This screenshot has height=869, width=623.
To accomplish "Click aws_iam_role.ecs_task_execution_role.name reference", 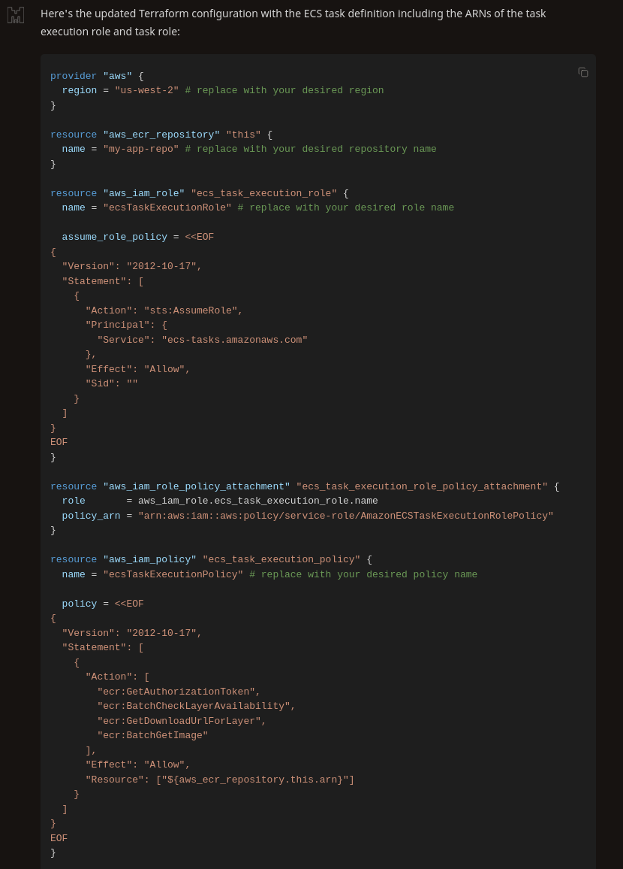I will point(257,501).
